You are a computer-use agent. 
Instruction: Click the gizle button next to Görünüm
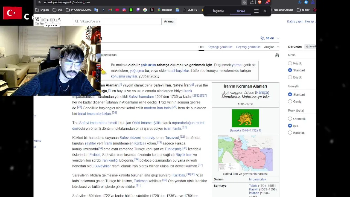(x=311, y=47)
